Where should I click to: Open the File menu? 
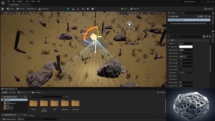pyautogui.click(x=8, y=1)
